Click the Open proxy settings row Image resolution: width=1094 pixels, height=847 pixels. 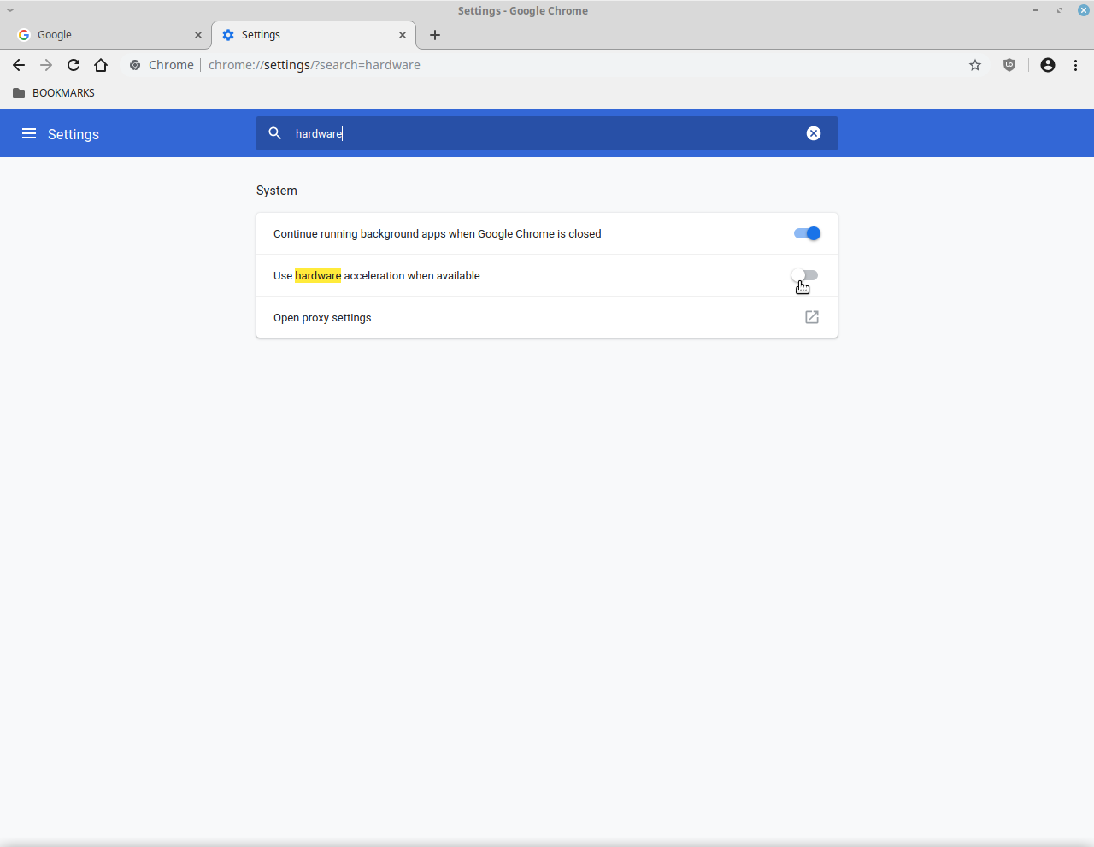click(x=547, y=317)
